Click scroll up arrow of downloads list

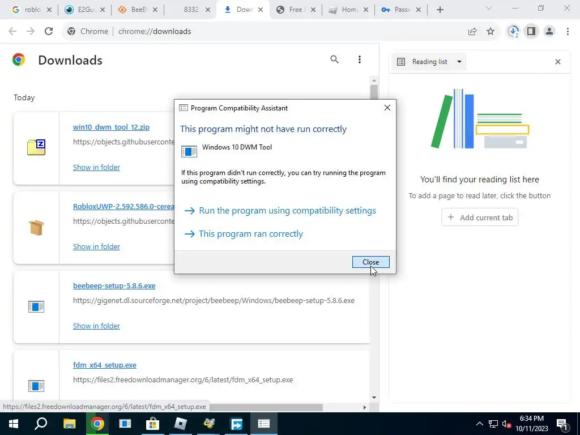374,80
